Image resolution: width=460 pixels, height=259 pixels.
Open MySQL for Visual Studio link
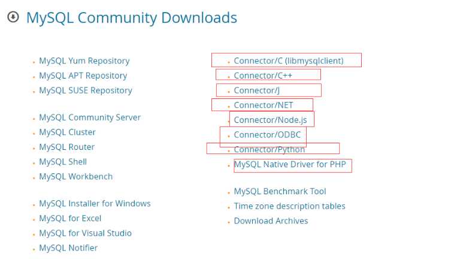tap(86, 233)
